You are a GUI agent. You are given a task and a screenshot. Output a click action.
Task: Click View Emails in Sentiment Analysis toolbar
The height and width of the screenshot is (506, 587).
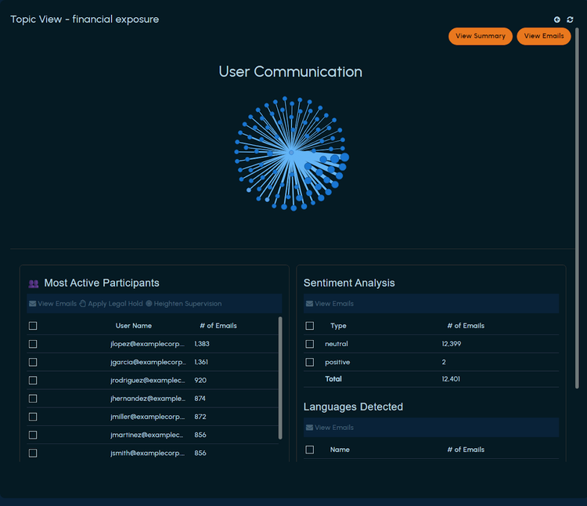tap(330, 304)
